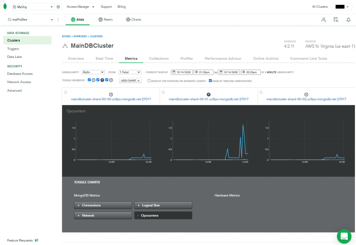Open Database Access in the sidebar
Viewport: 356px width, 245px height.
point(20,74)
